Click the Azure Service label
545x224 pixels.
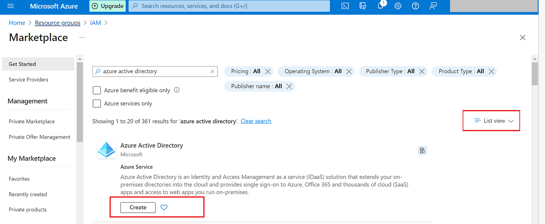pos(136,167)
